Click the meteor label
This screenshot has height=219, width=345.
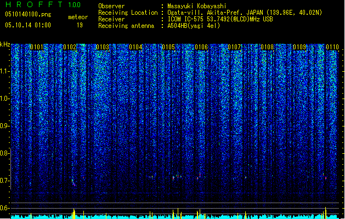click(78, 17)
